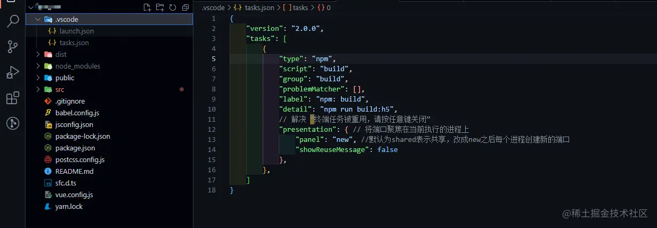This screenshot has width=657, height=228.
Task: Open the Source Control view
Action: coord(13,47)
